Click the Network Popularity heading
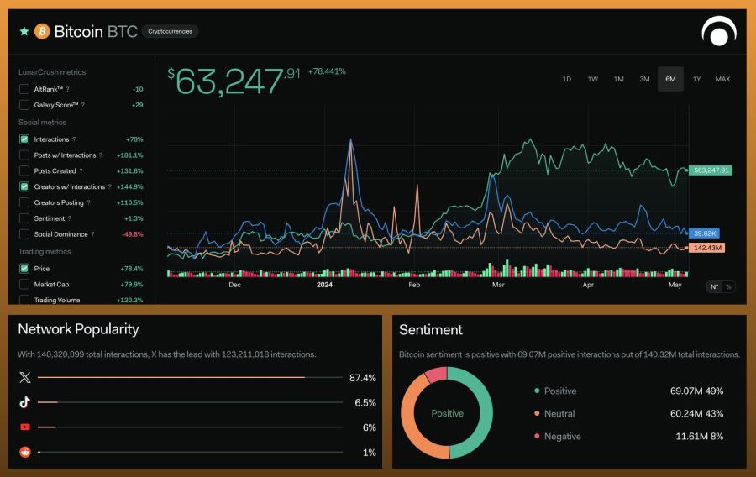The image size is (756, 477). [x=79, y=329]
